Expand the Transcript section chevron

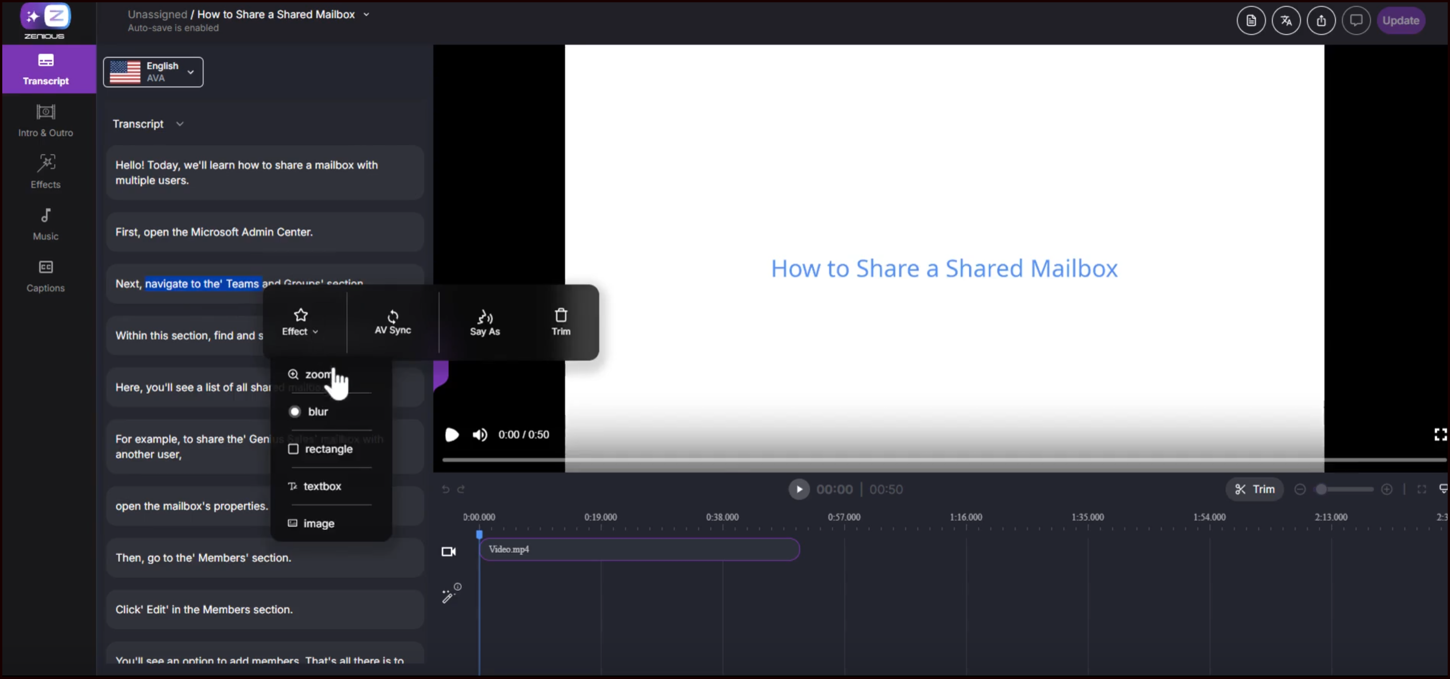point(179,124)
